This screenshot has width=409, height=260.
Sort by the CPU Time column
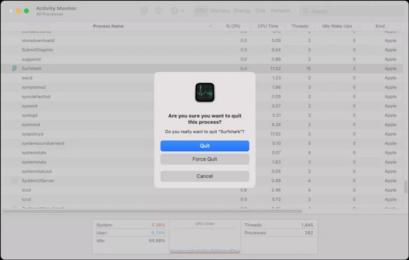tap(268, 26)
